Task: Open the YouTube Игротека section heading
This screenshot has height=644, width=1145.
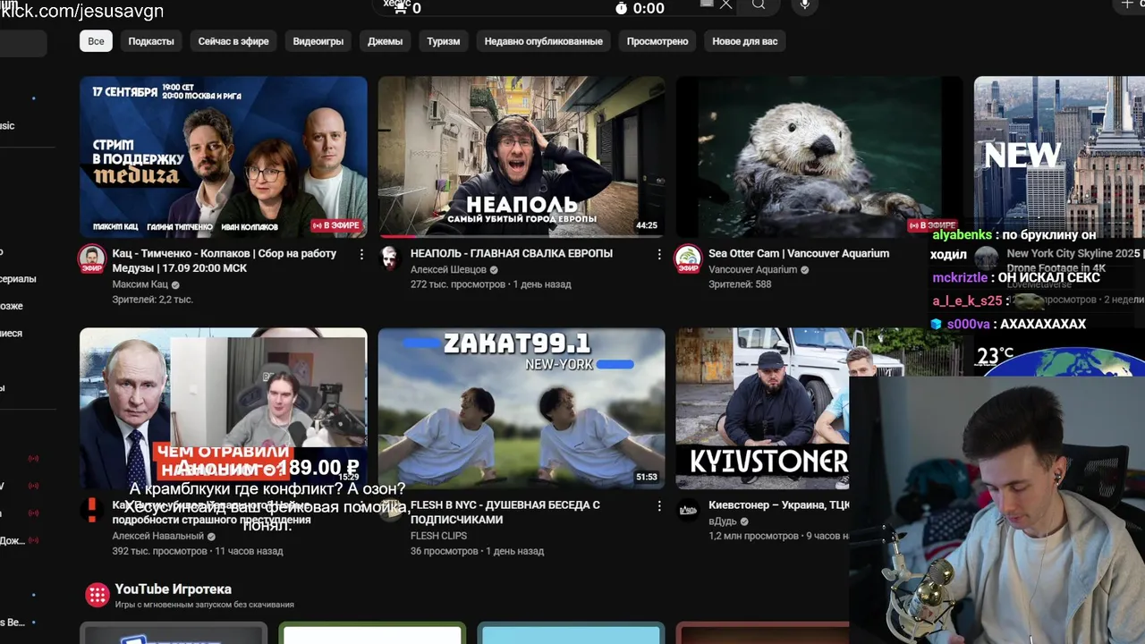Action: [x=173, y=589]
